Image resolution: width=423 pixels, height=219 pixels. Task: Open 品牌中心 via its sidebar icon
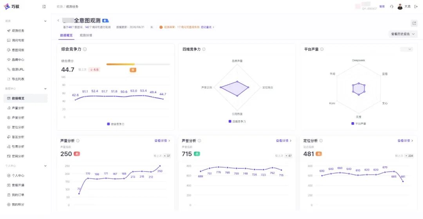click(x=9, y=60)
